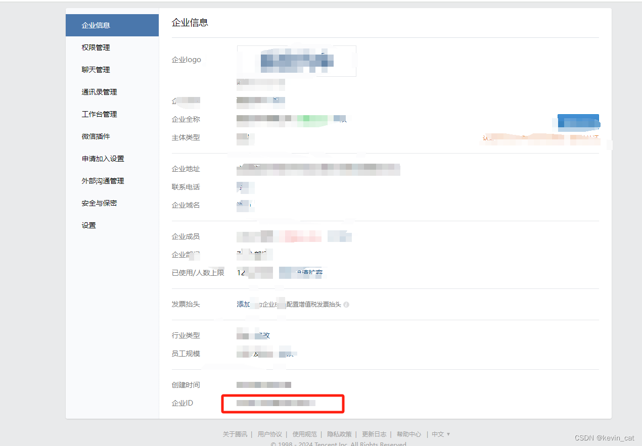The height and width of the screenshot is (446, 642).
Task: Click the blurred enterprise logo image
Action: 297,61
